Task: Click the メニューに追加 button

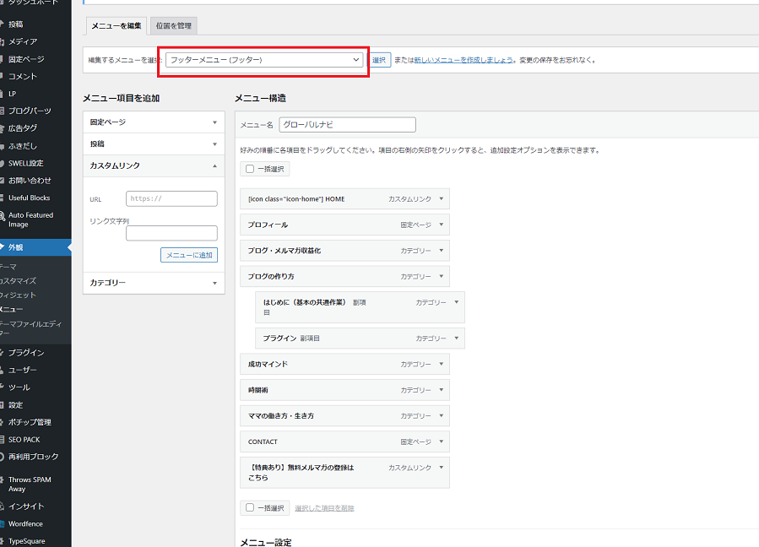Action: click(x=189, y=255)
